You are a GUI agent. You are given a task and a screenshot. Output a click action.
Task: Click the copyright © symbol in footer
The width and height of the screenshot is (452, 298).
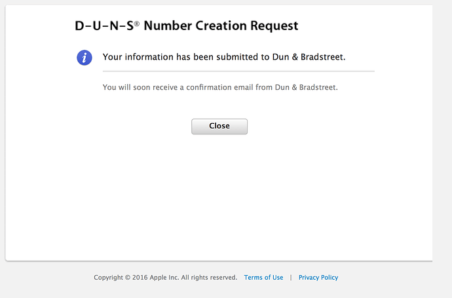coord(128,278)
